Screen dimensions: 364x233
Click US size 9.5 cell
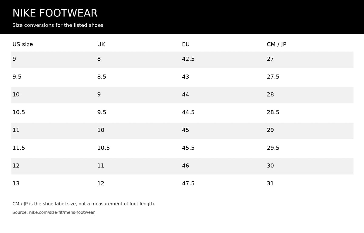coord(53,77)
